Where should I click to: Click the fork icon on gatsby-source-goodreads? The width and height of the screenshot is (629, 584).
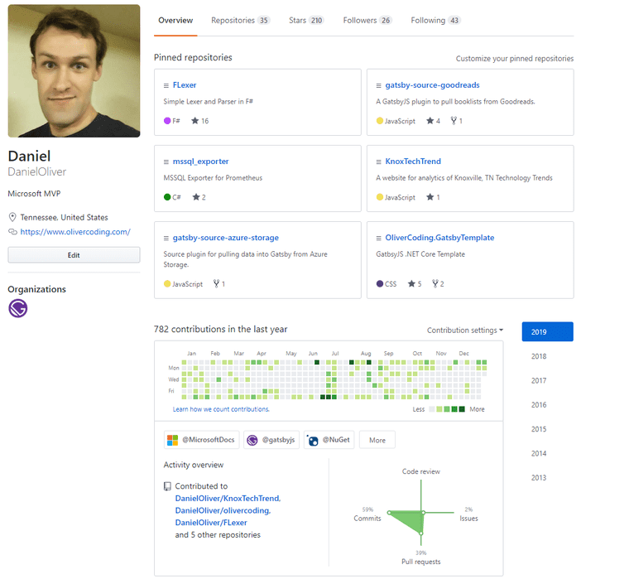pos(454,121)
